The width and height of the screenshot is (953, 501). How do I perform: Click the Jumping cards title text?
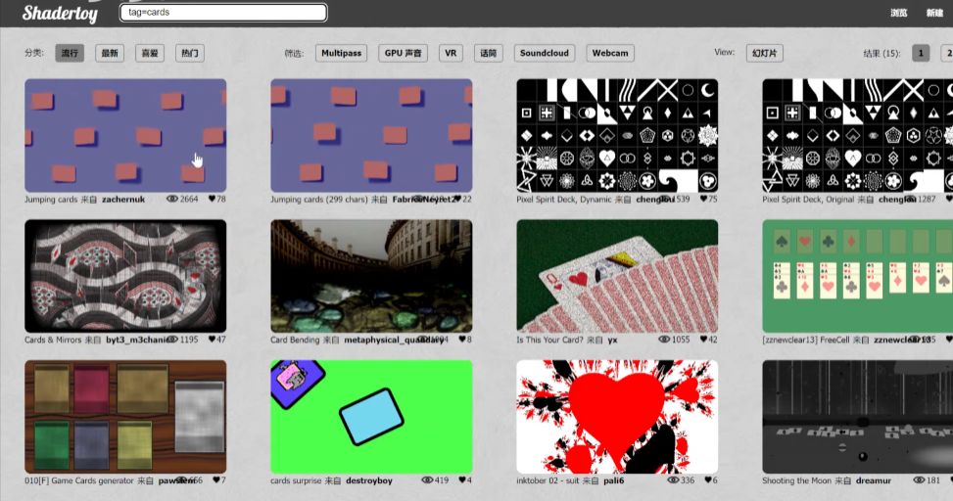[x=51, y=200]
